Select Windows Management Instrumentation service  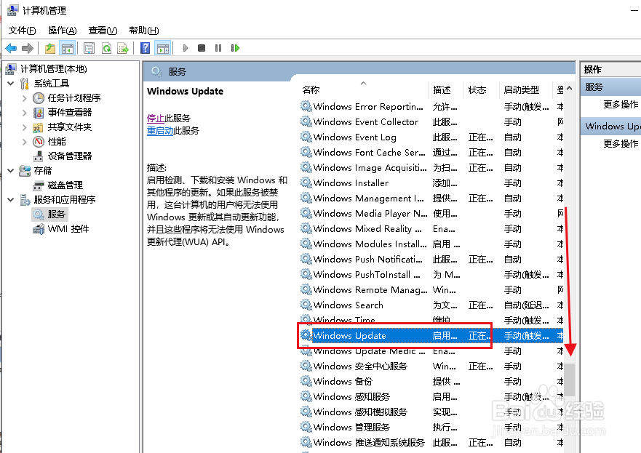431,198
